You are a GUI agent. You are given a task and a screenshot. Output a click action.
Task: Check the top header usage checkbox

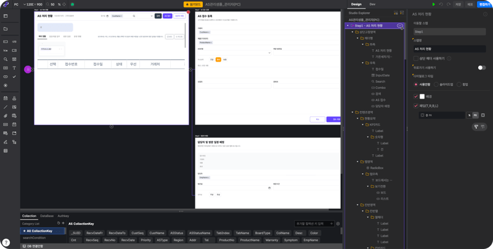pos(416,58)
